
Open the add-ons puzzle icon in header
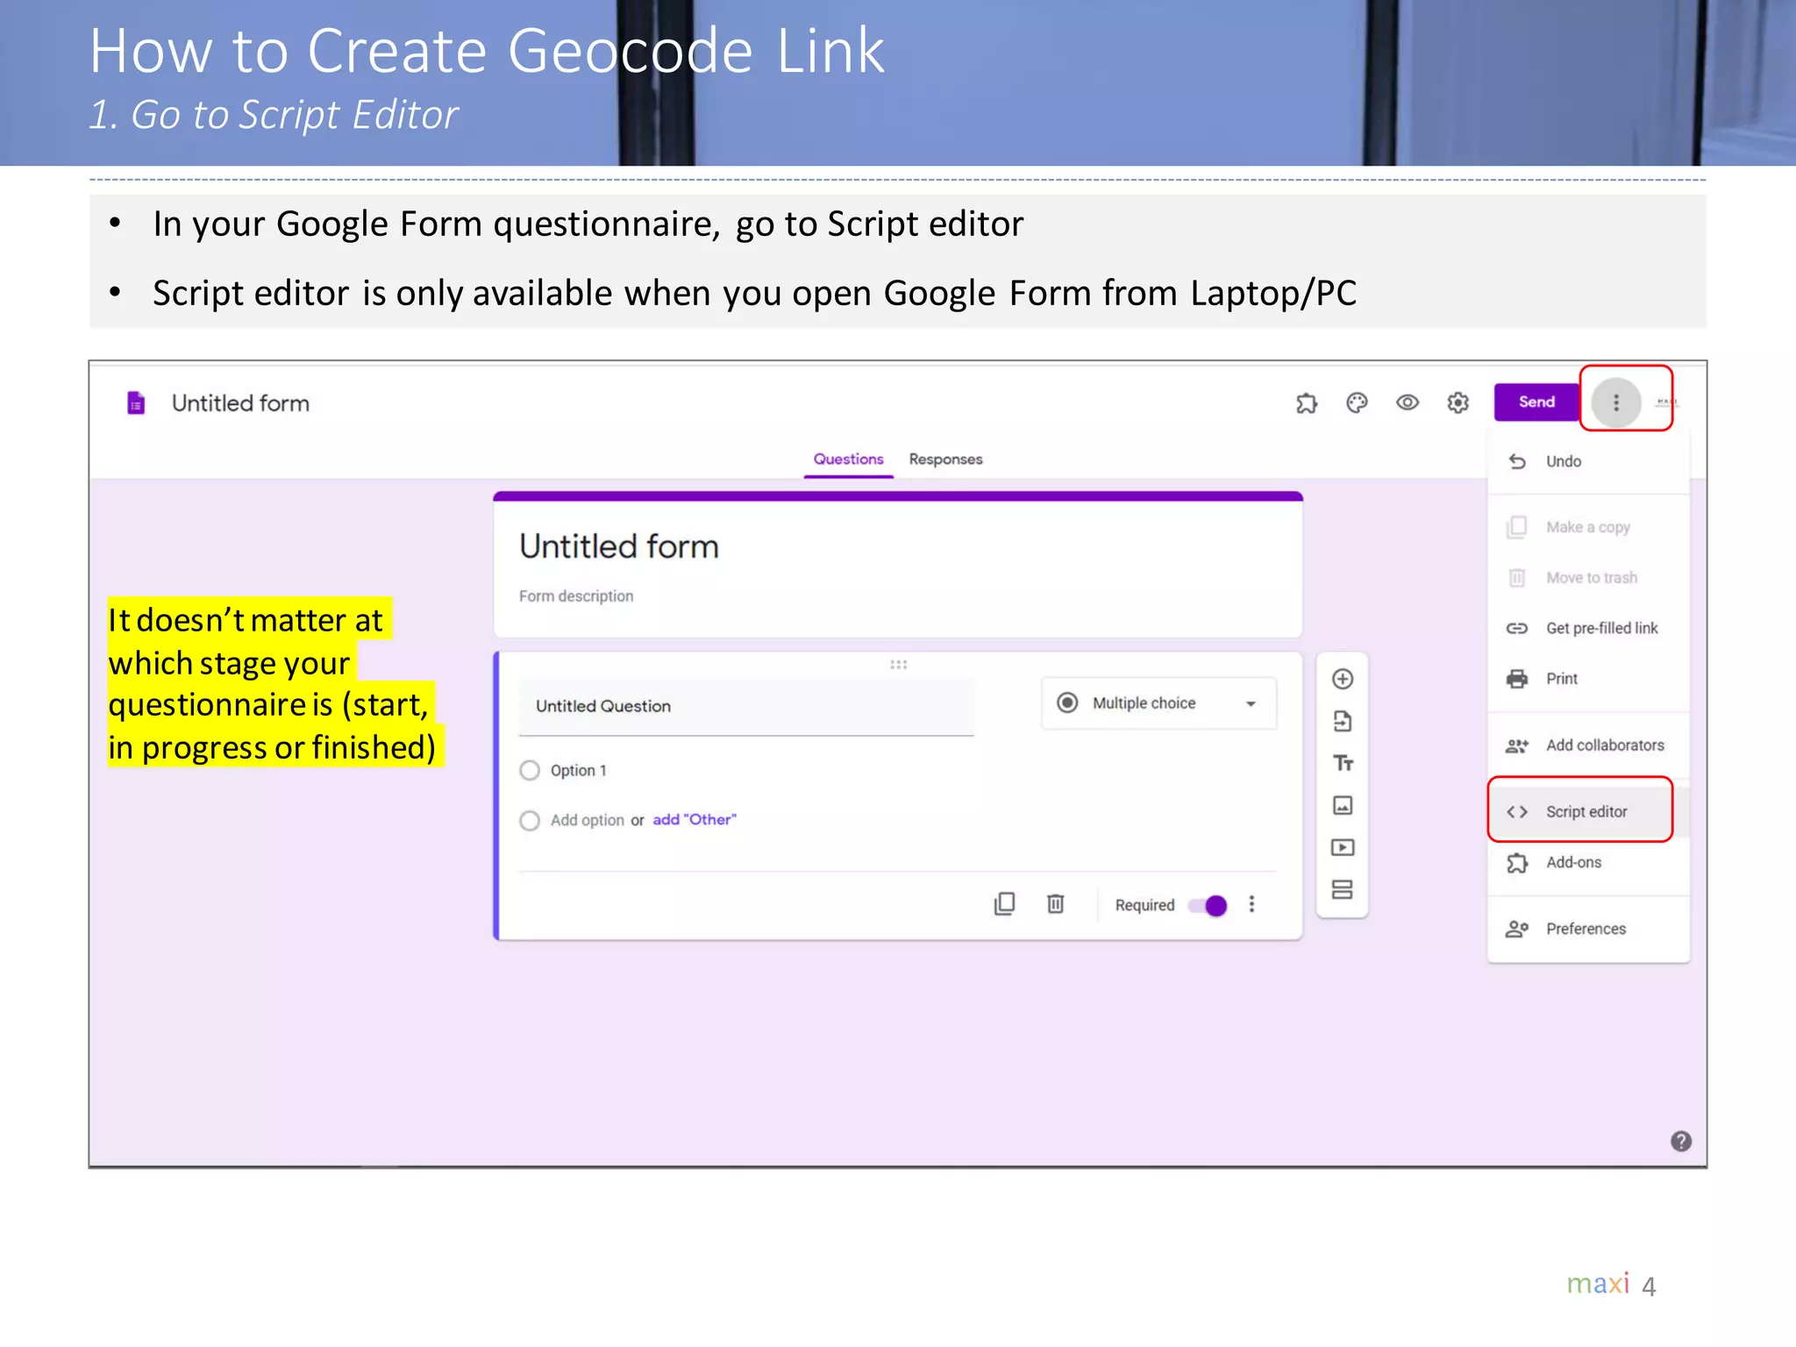pos(1307,403)
